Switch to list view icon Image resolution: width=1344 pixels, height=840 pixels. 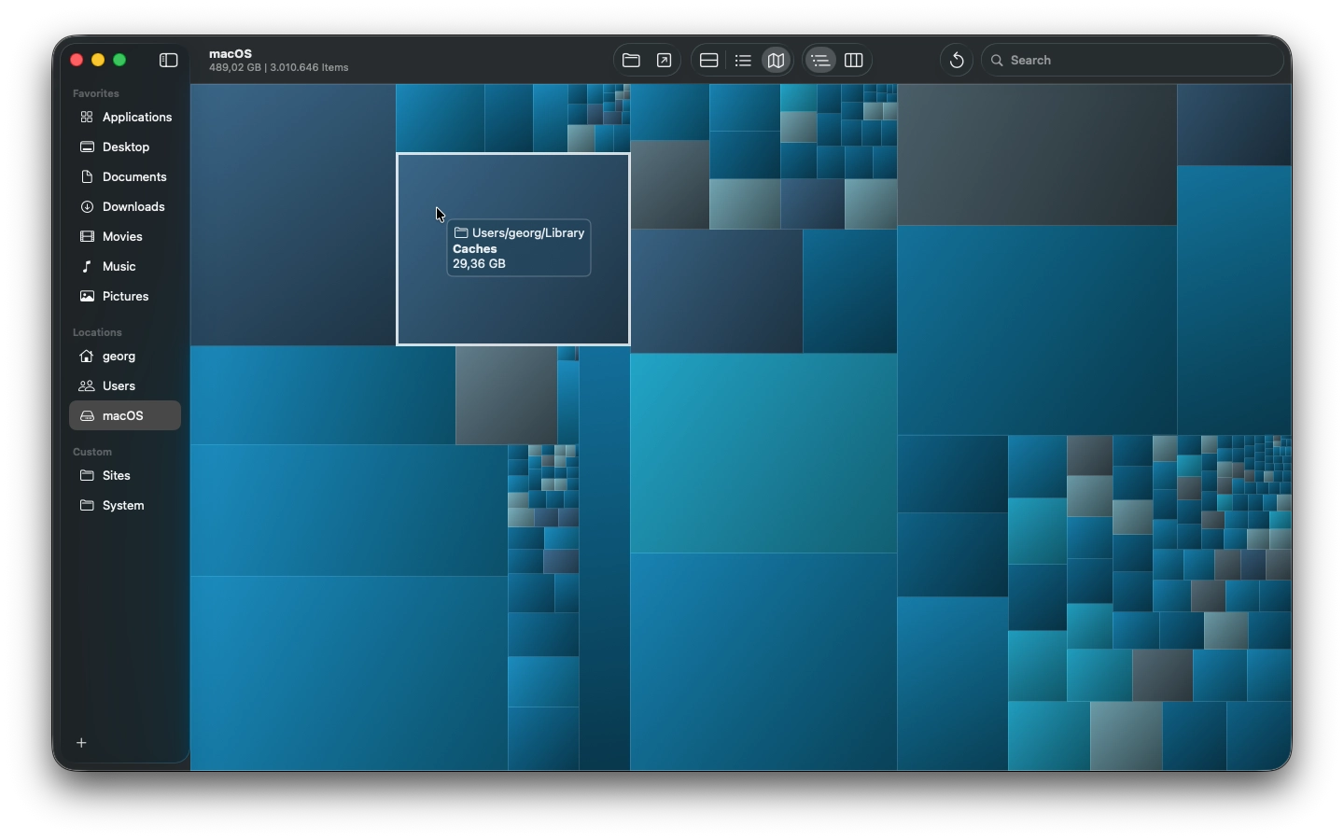point(743,61)
